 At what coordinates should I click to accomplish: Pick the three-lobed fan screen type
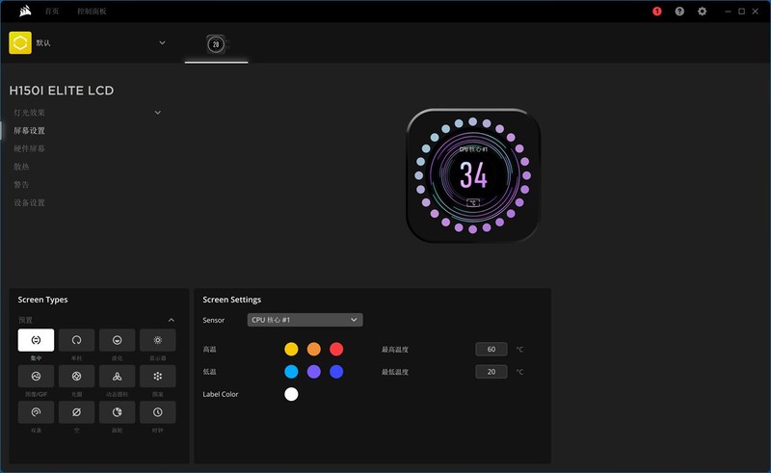tap(117, 376)
